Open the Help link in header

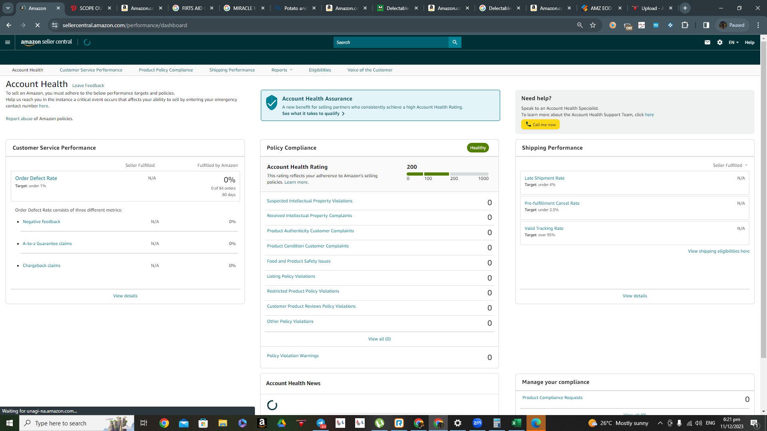749,42
